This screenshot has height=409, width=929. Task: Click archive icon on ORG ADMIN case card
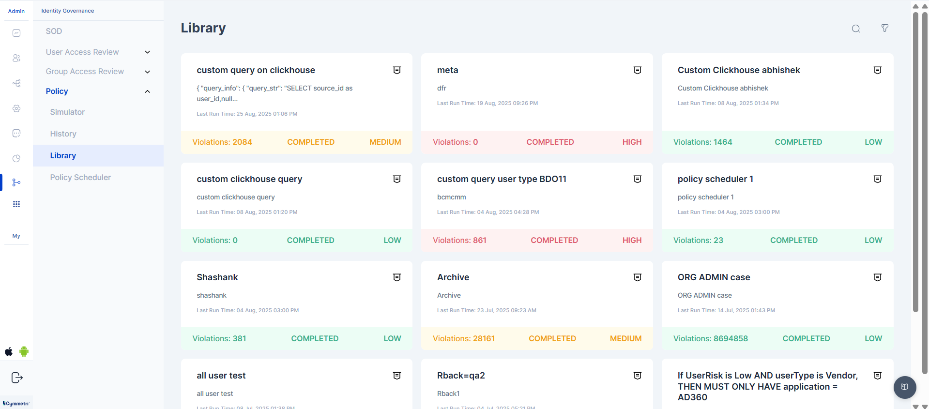877,277
